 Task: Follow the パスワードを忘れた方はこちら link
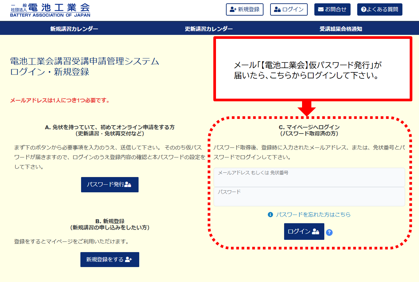click(313, 215)
